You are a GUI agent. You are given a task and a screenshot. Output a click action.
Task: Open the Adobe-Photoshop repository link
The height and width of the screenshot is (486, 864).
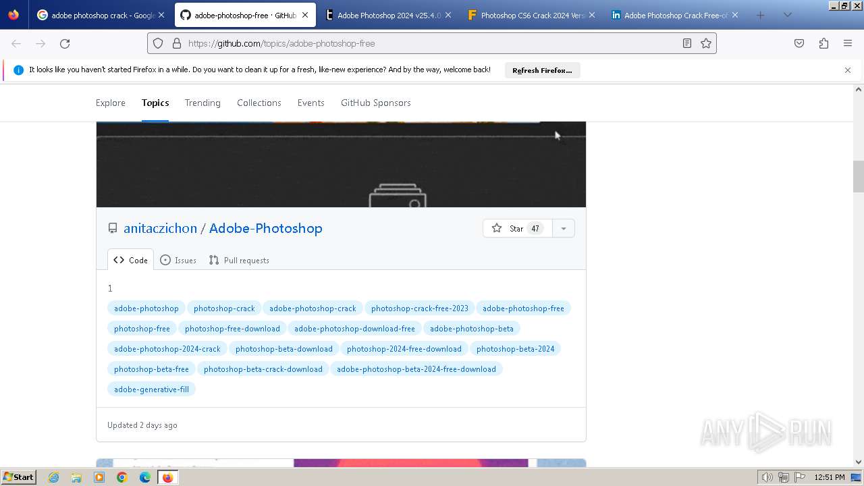[265, 228]
